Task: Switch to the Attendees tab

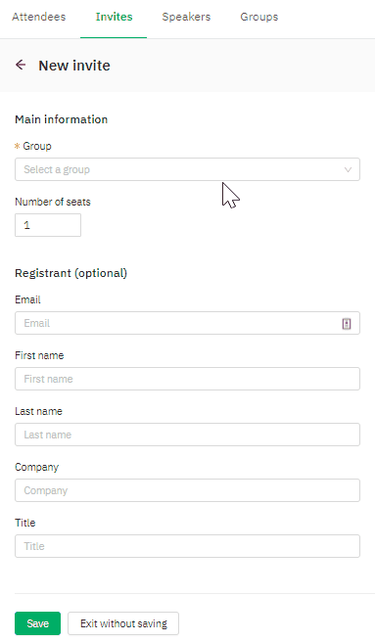Action: coord(39,17)
